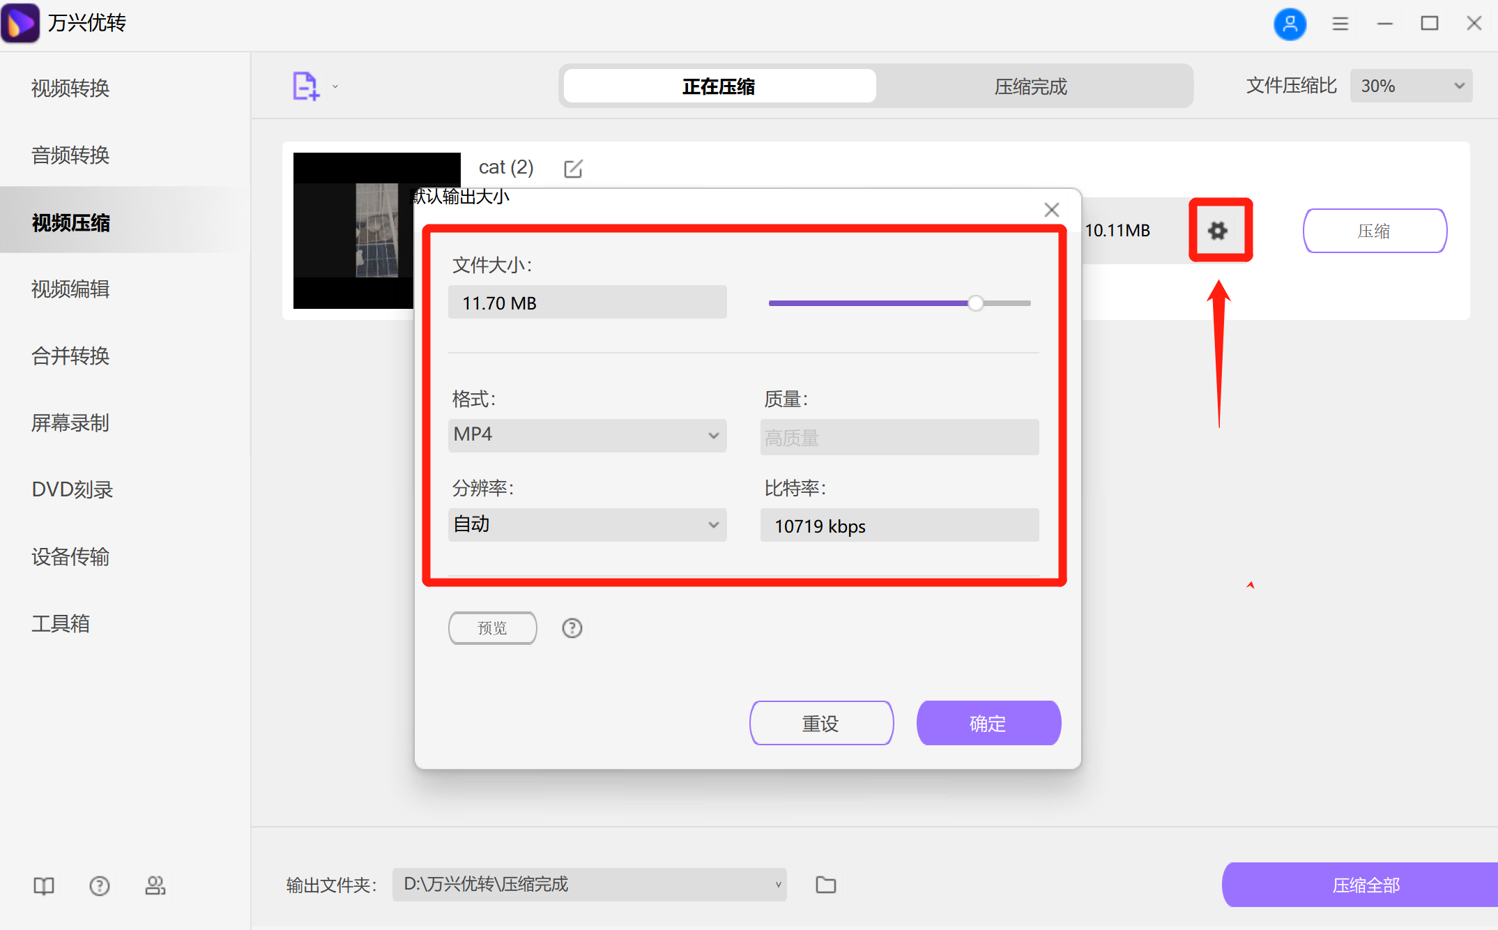Select 屏幕录制 in the sidebar
The width and height of the screenshot is (1498, 930).
[x=70, y=423]
